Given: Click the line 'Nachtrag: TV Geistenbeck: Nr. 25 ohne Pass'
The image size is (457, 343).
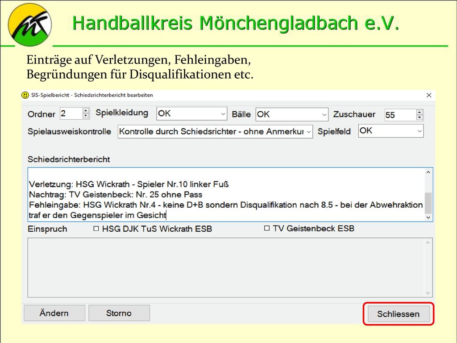Looking at the screenshot, I should point(116,195).
